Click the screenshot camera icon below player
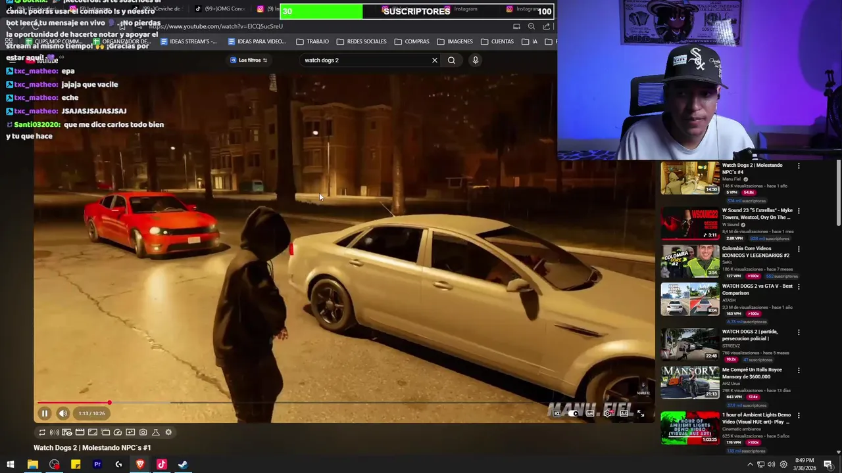 [x=143, y=432]
